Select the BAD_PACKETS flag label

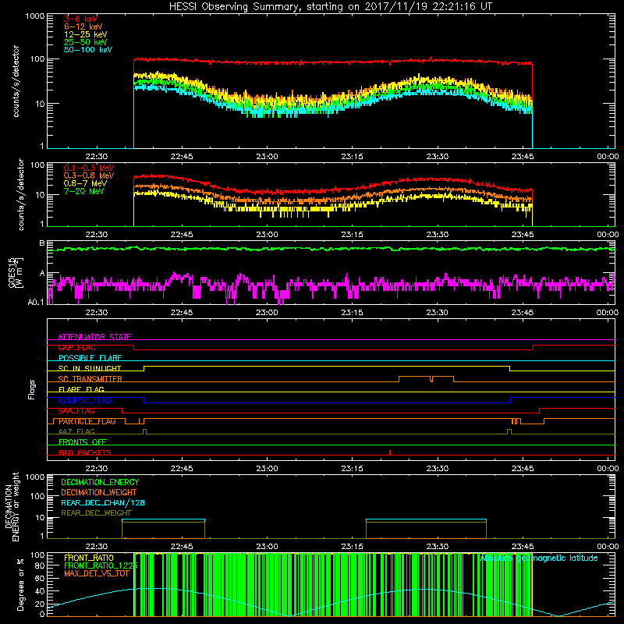pos(85,452)
